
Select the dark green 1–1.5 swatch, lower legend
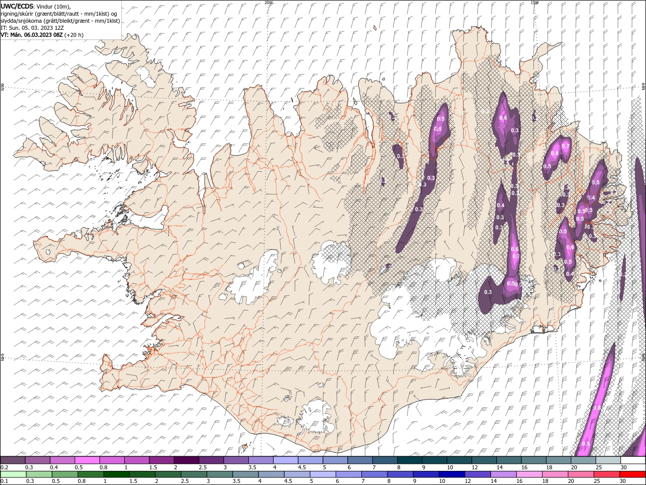116,474
